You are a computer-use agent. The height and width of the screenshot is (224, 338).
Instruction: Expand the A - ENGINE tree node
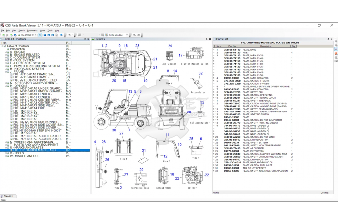(6, 52)
